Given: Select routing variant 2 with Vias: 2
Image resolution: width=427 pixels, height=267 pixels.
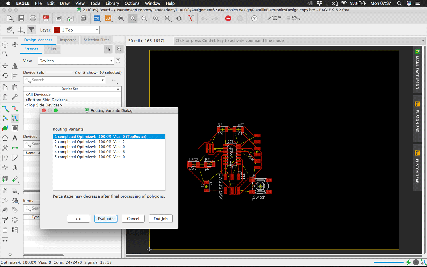Looking at the screenshot, I should click(109, 142).
